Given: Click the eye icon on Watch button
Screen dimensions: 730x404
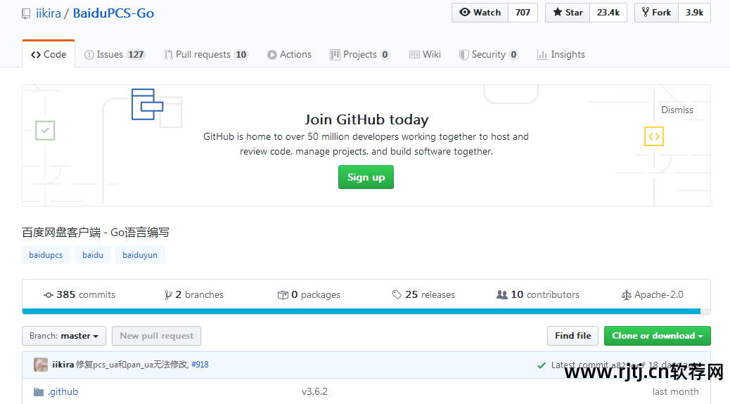Looking at the screenshot, I should click(x=465, y=12).
